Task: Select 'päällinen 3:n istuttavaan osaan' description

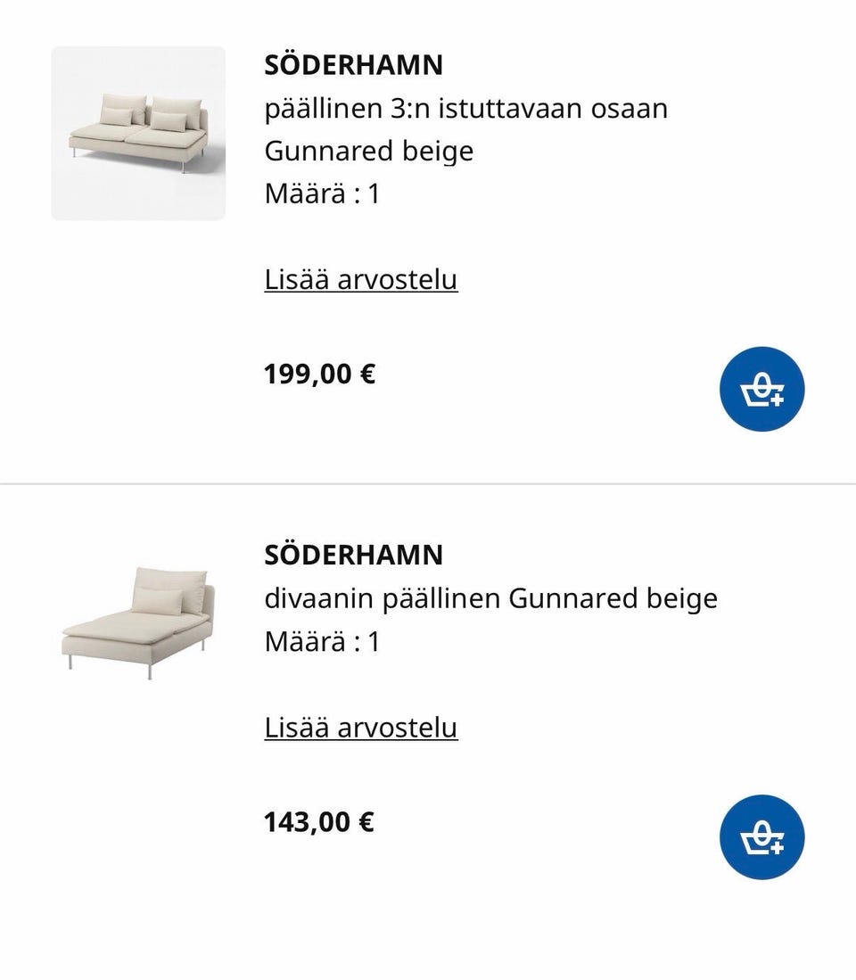Action: pos(466,109)
